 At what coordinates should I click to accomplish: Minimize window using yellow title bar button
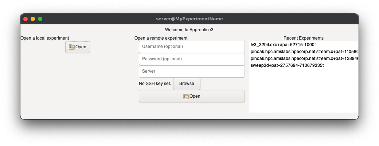(33, 19)
